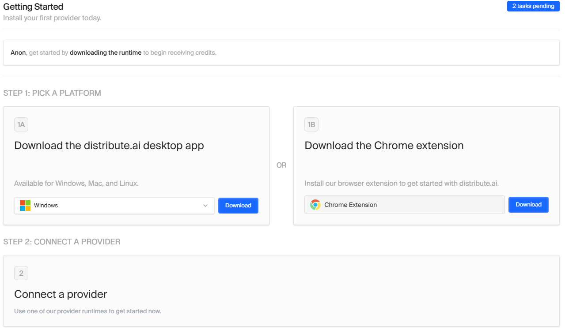Click the "2 tasks pending" badge

coord(533,6)
